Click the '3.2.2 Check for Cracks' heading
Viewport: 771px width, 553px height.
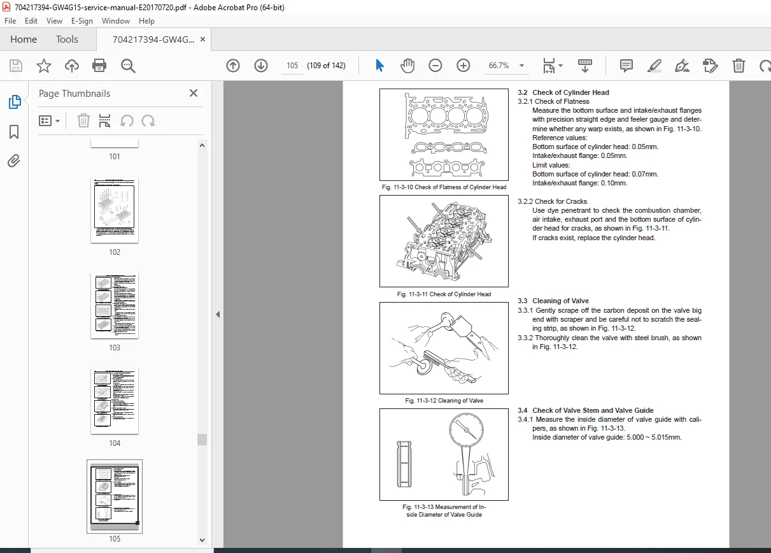pos(553,201)
